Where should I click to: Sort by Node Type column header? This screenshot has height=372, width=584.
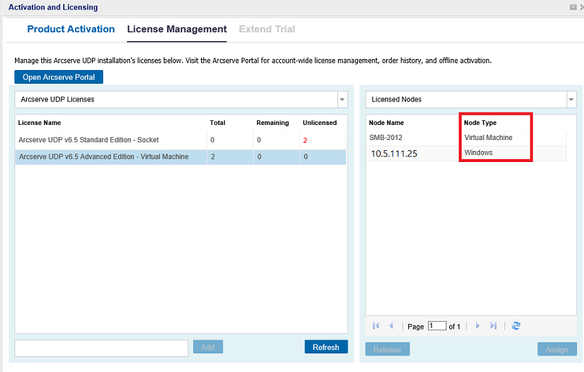point(480,123)
